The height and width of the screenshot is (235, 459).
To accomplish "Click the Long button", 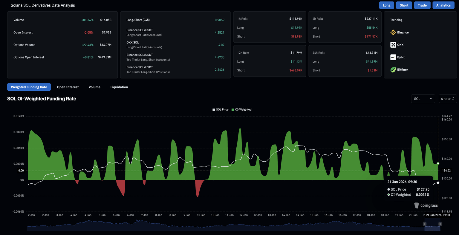I will (x=386, y=5).
